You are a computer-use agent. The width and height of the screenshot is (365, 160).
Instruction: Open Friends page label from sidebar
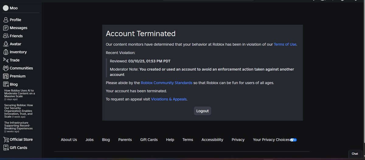[x=16, y=36]
